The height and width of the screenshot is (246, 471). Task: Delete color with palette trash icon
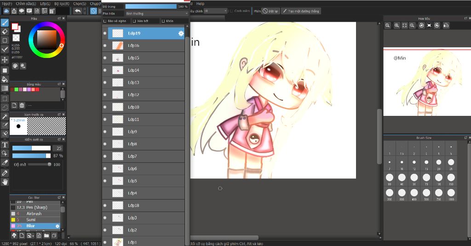22,105
